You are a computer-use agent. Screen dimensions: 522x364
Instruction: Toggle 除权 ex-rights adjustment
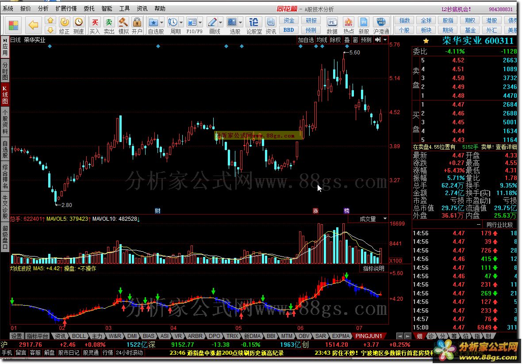(x=335, y=40)
